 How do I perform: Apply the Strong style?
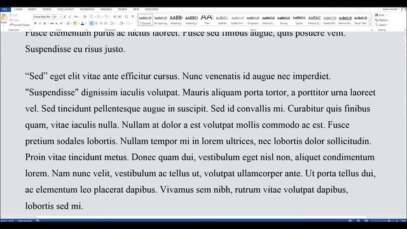(284, 20)
